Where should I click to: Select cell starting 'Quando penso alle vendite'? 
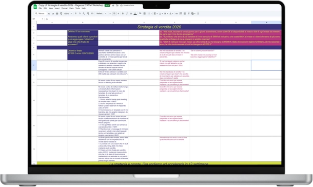coord(113,149)
